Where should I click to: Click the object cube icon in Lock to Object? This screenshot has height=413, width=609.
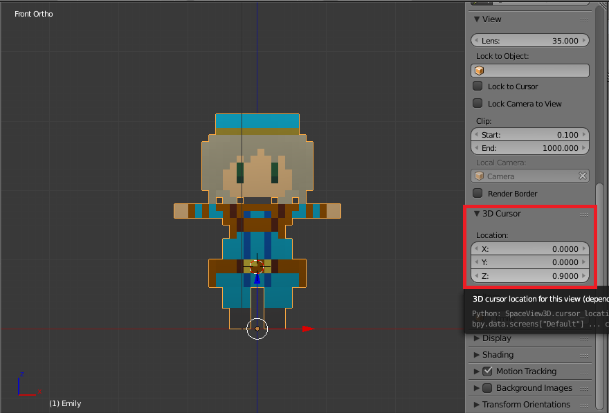pyautogui.click(x=480, y=71)
